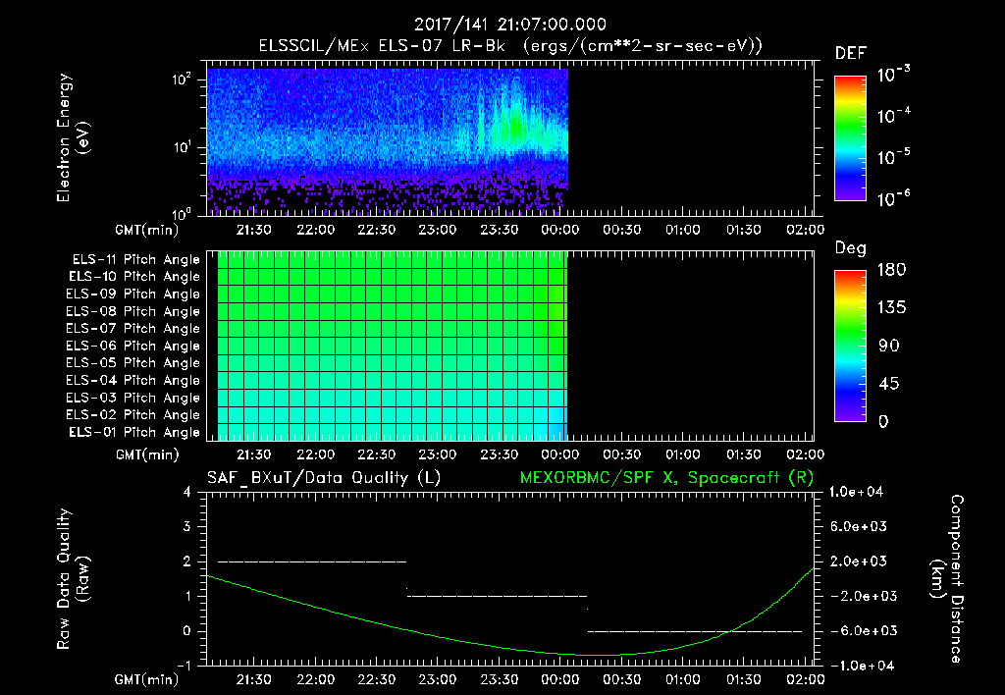This screenshot has width=1005, height=695.
Task: Click the GMT(min) label under bottom plot
Action: [147, 679]
